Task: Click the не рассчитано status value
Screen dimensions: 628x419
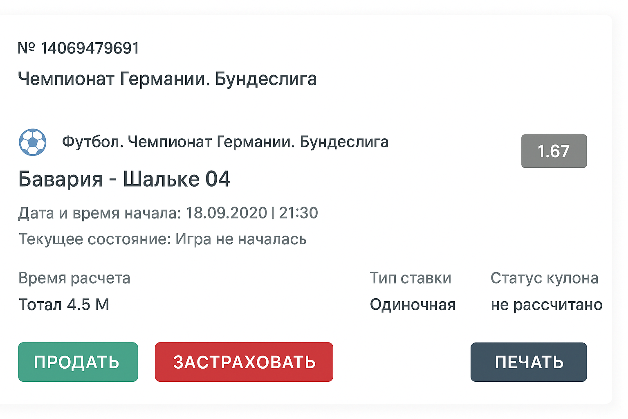Action: 547,305
